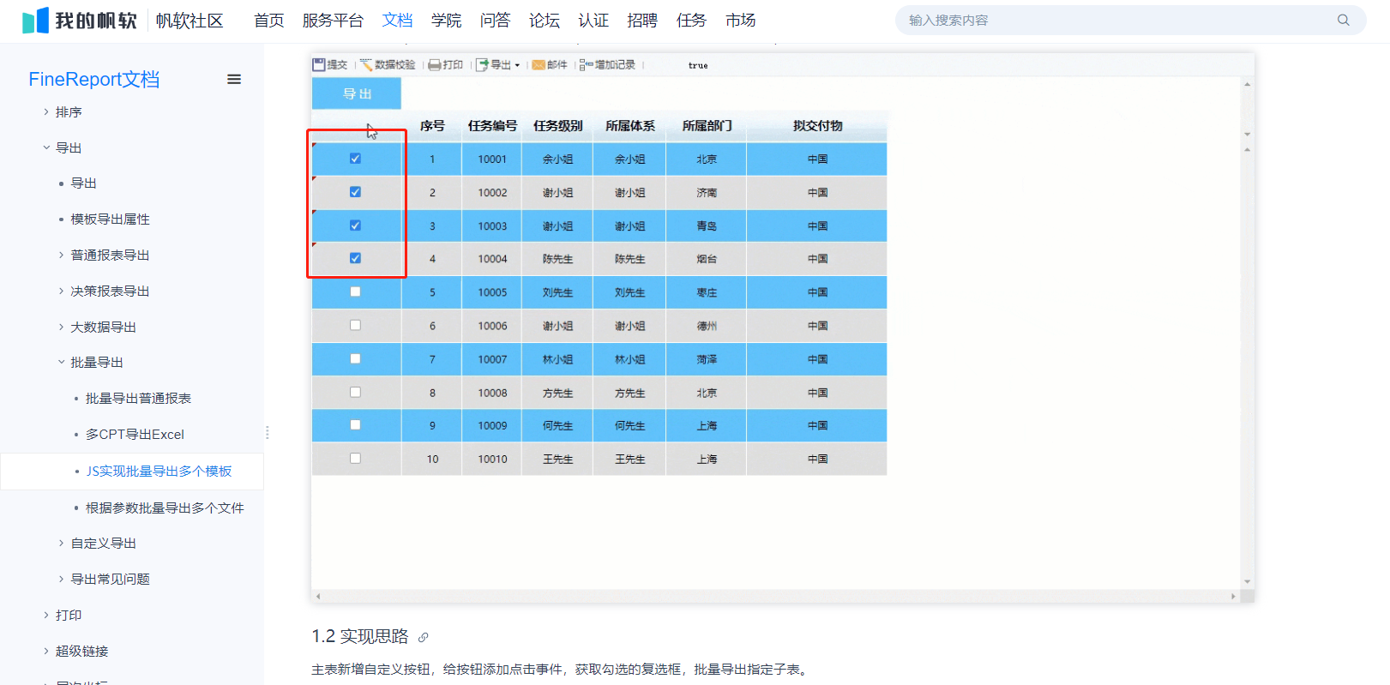Image resolution: width=1390 pixels, height=685 pixels.
Task: Open the 批量导出普通报表 document
Action: point(138,399)
